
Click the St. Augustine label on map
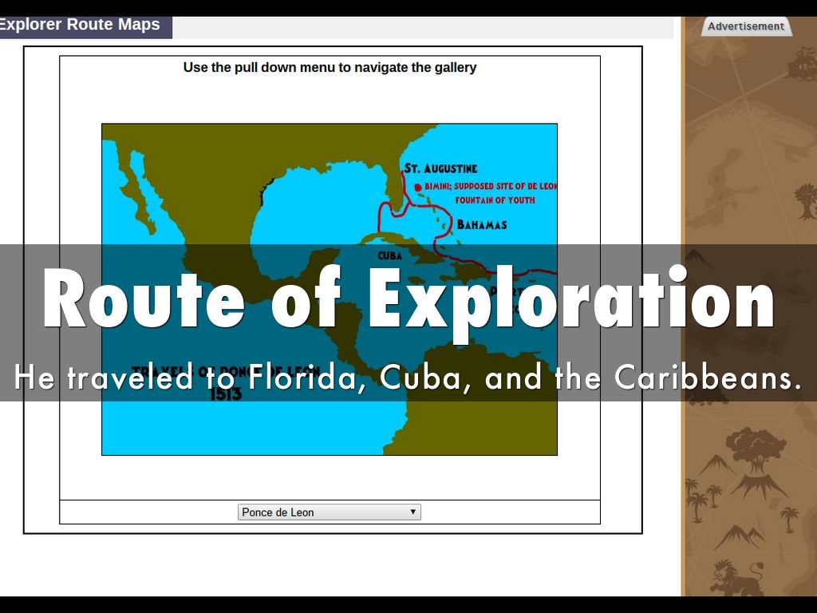point(440,168)
